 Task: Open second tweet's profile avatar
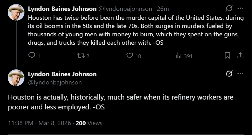tap(16, 78)
